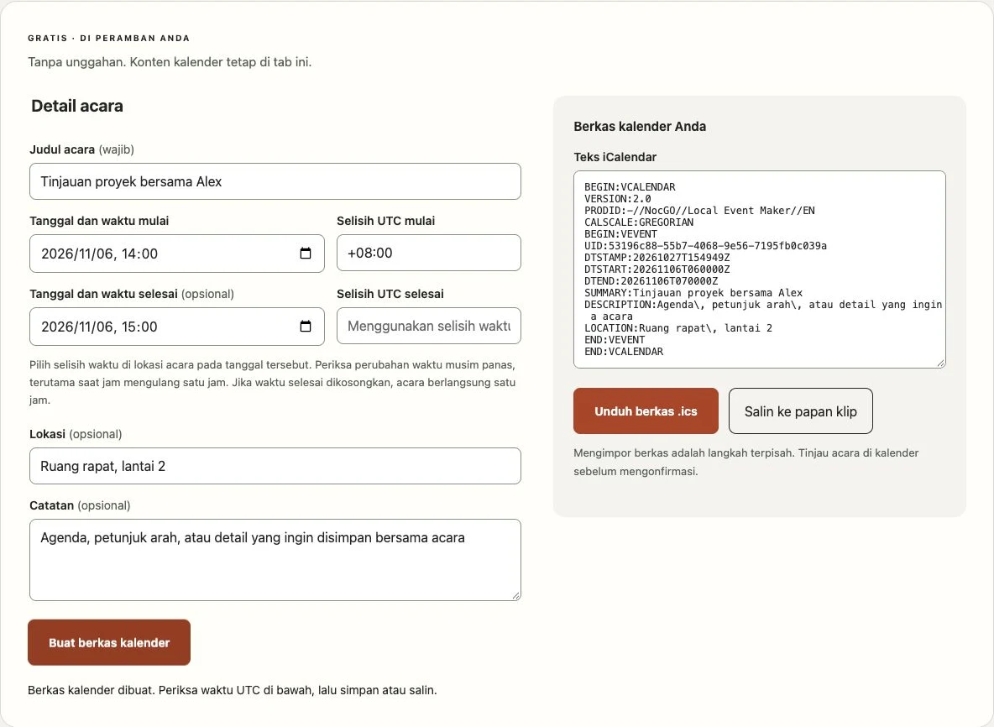Focus the Tanggal dan waktu mulai field
994x727 pixels.
177,254
